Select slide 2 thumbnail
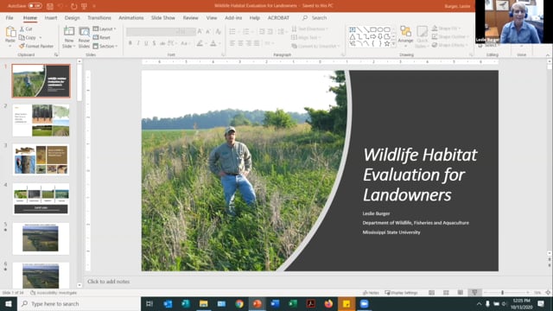Image resolution: width=553 pixels, height=311 pixels. coord(41,120)
